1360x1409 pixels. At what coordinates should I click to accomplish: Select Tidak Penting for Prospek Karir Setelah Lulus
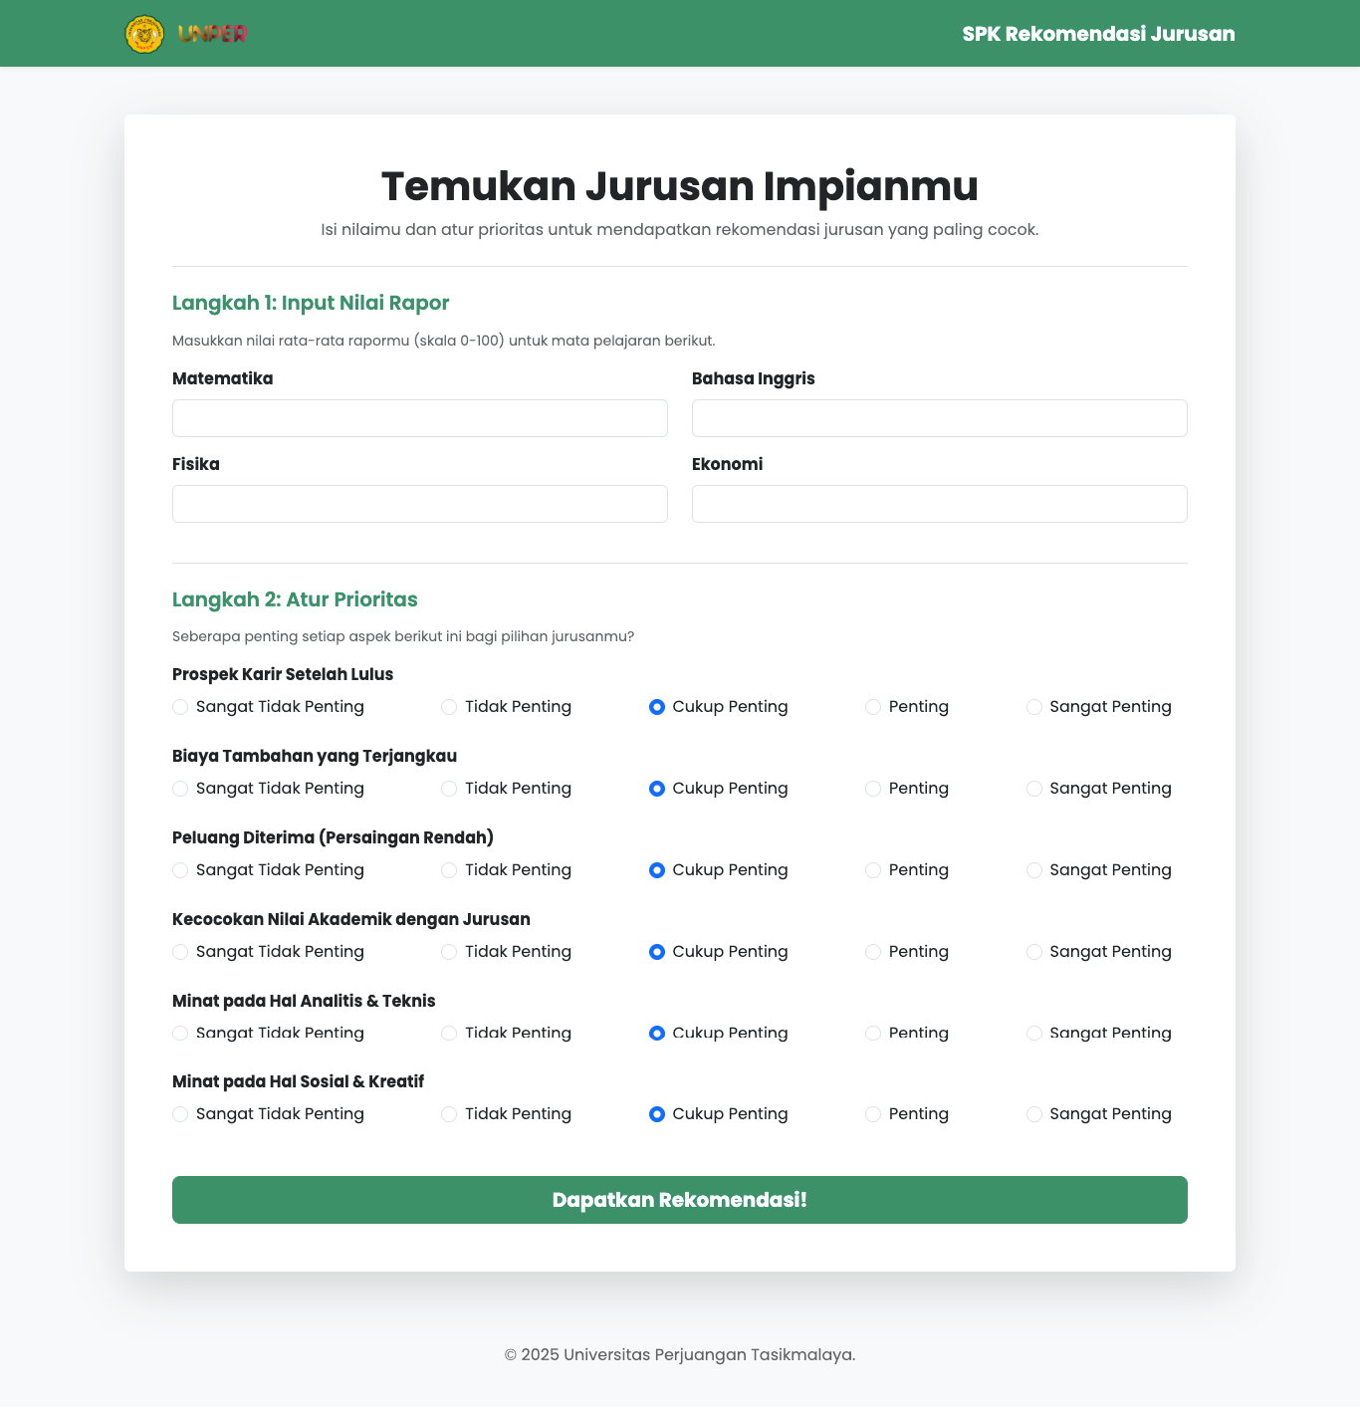(448, 706)
